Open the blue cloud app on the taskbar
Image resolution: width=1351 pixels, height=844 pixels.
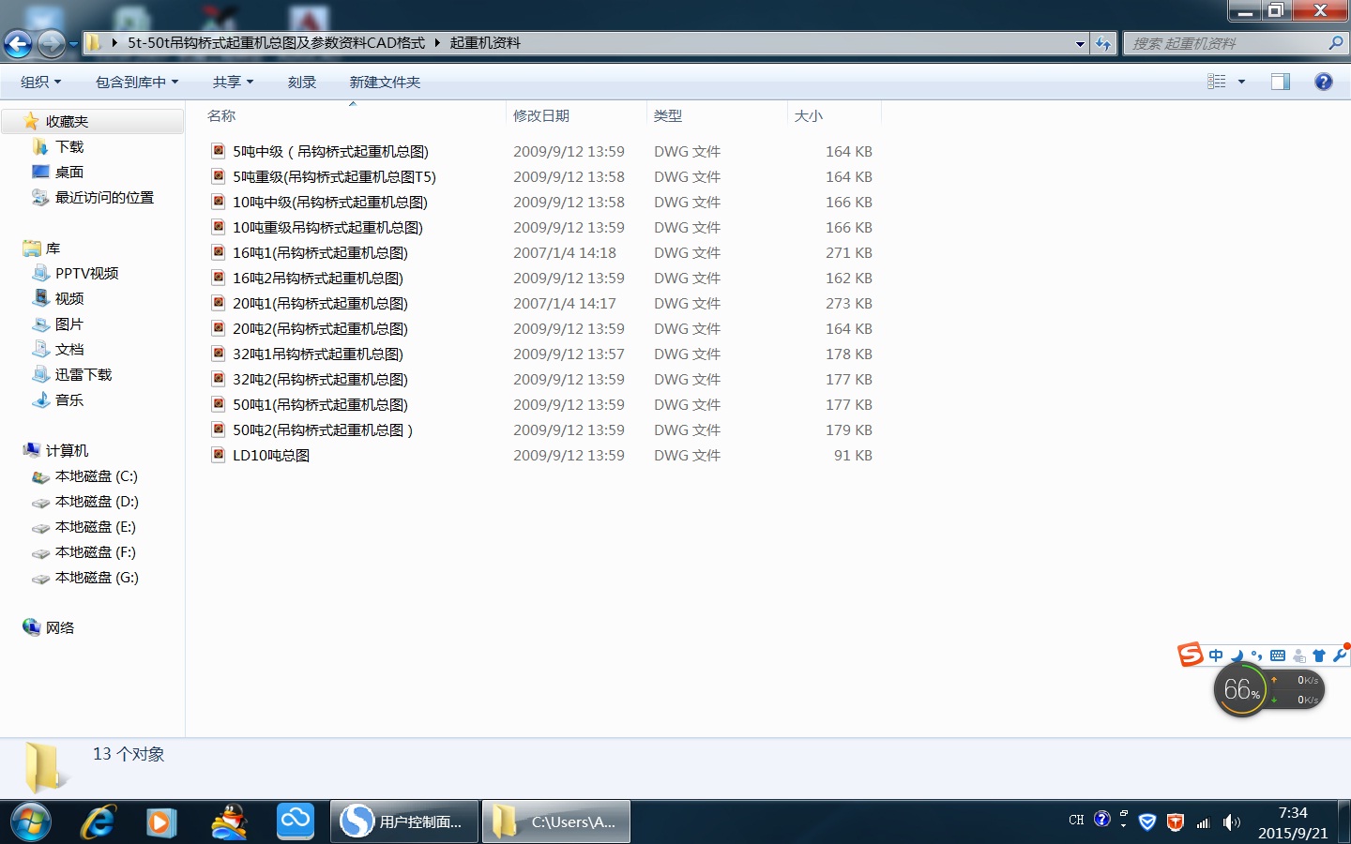[x=296, y=821]
